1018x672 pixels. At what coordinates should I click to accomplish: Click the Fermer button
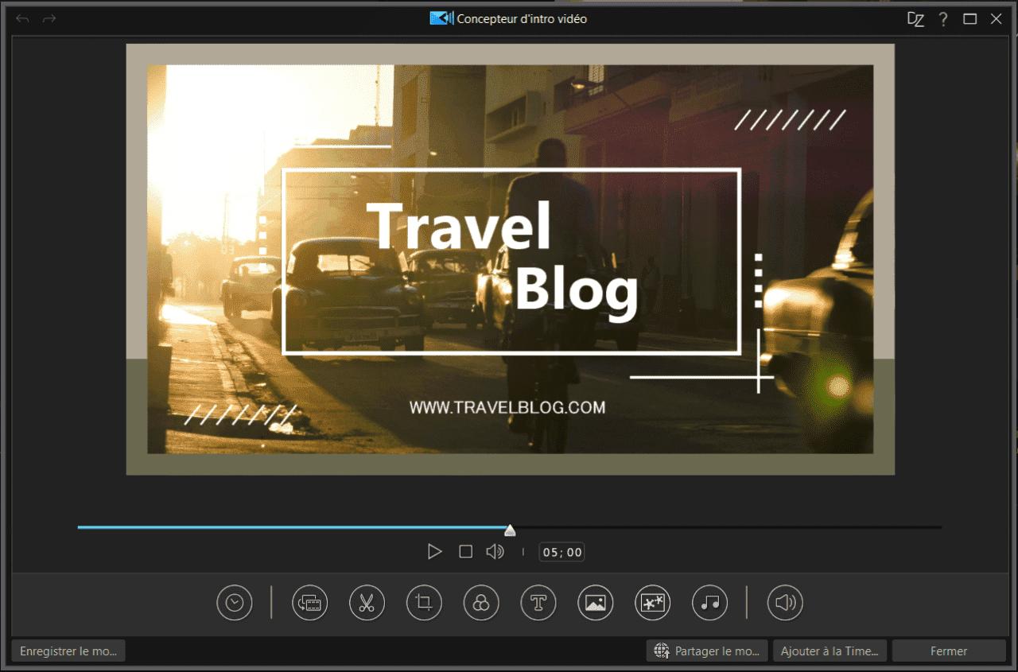(x=949, y=651)
